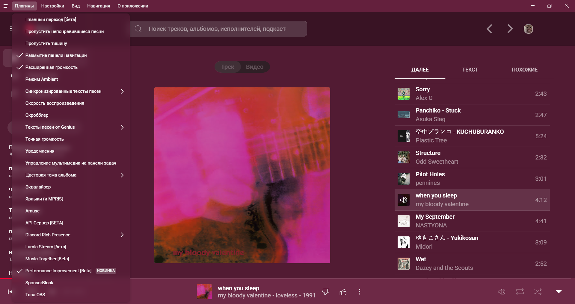Click the red playback progress bar
Screen dimensions: 575x304
(x=6, y=279)
